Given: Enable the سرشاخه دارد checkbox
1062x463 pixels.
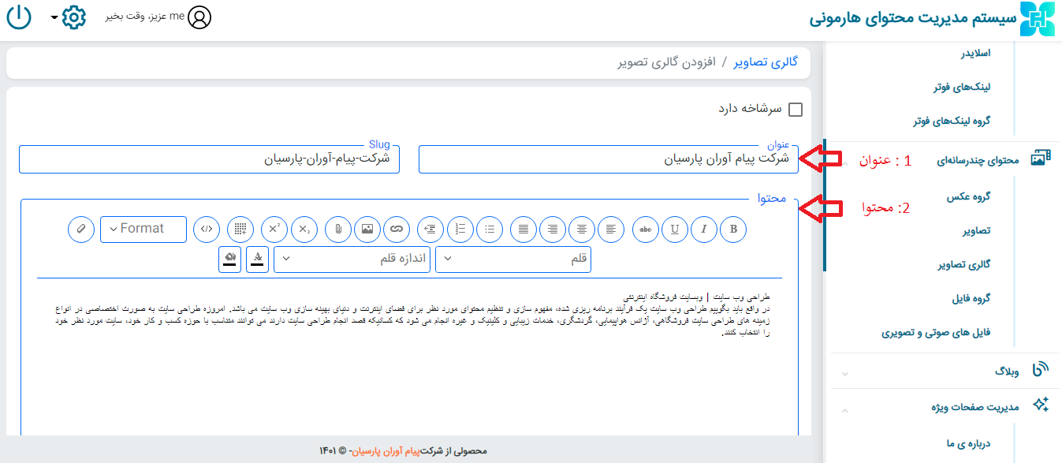Looking at the screenshot, I should [796, 110].
